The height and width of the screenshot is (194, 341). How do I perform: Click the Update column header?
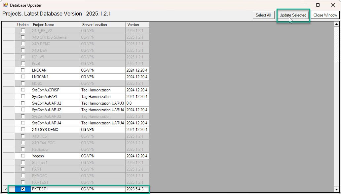pos(23,25)
